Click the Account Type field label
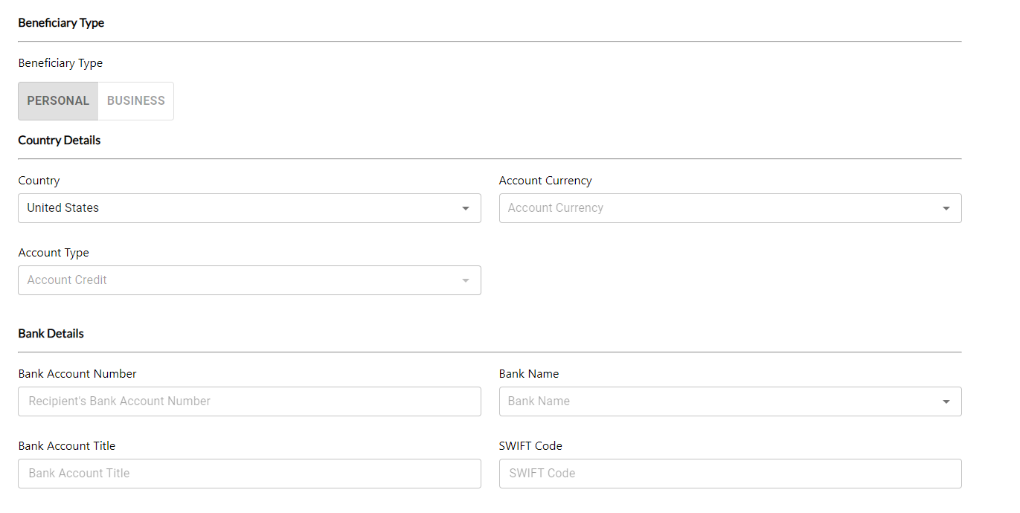The image size is (1020, 513). [x=54, y=253]
